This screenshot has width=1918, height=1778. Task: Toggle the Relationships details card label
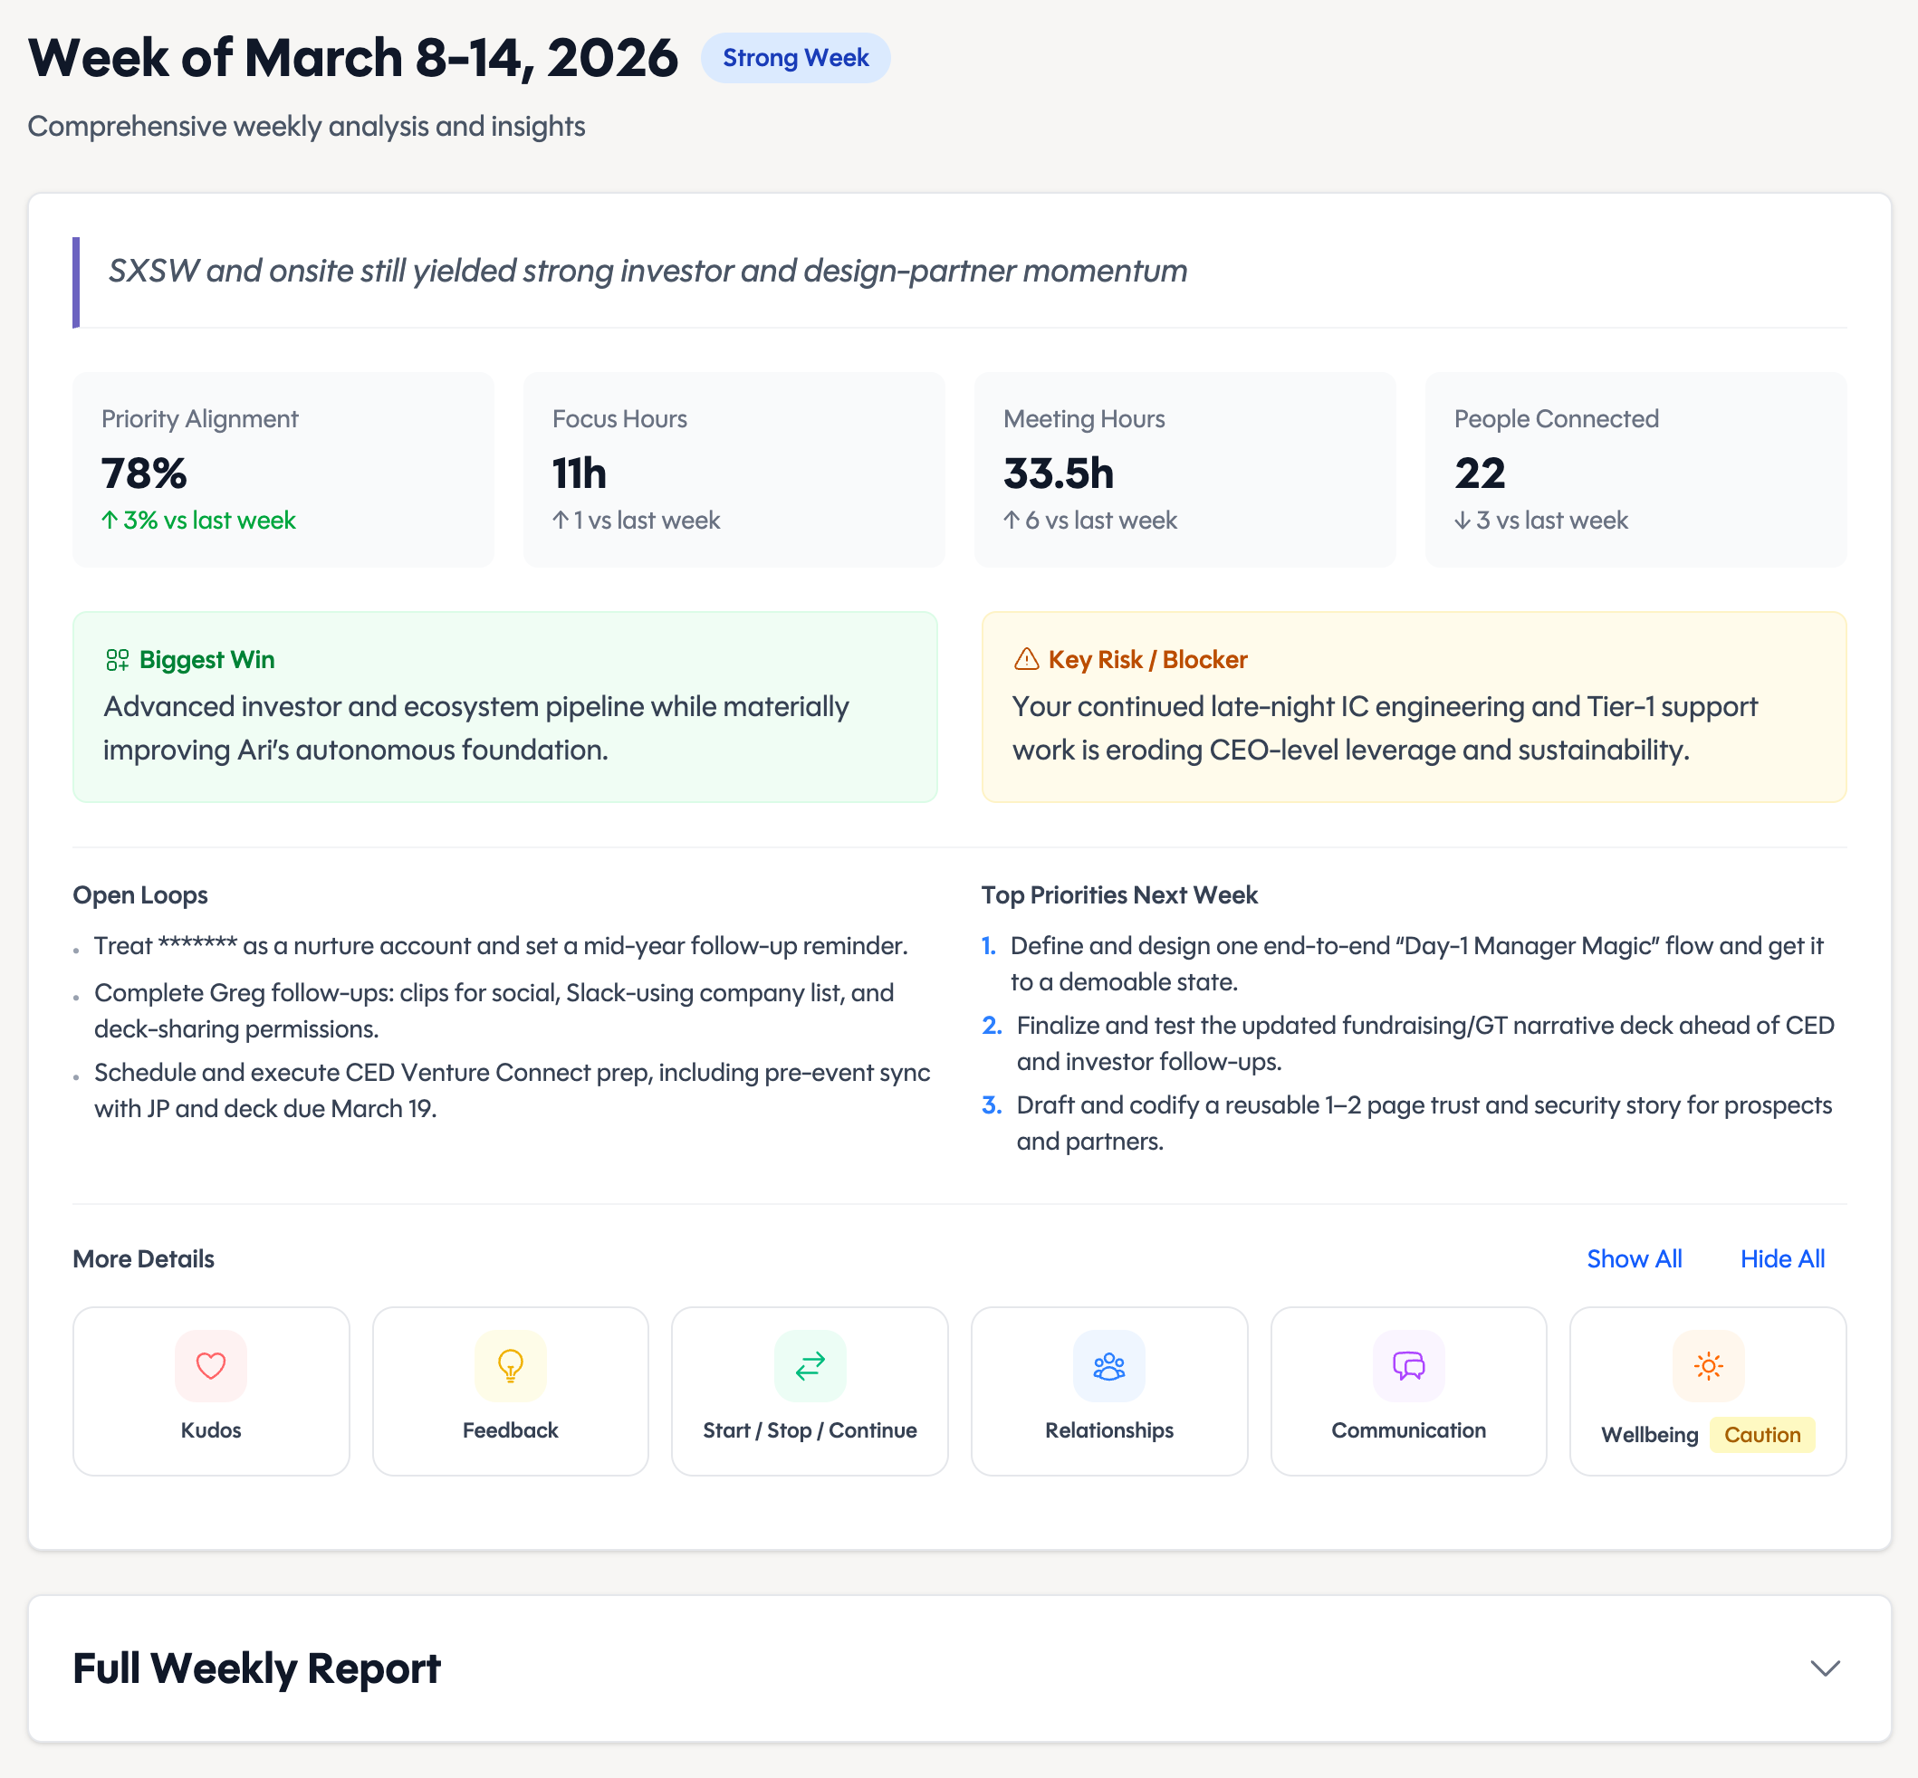tap(1108, 1429)
